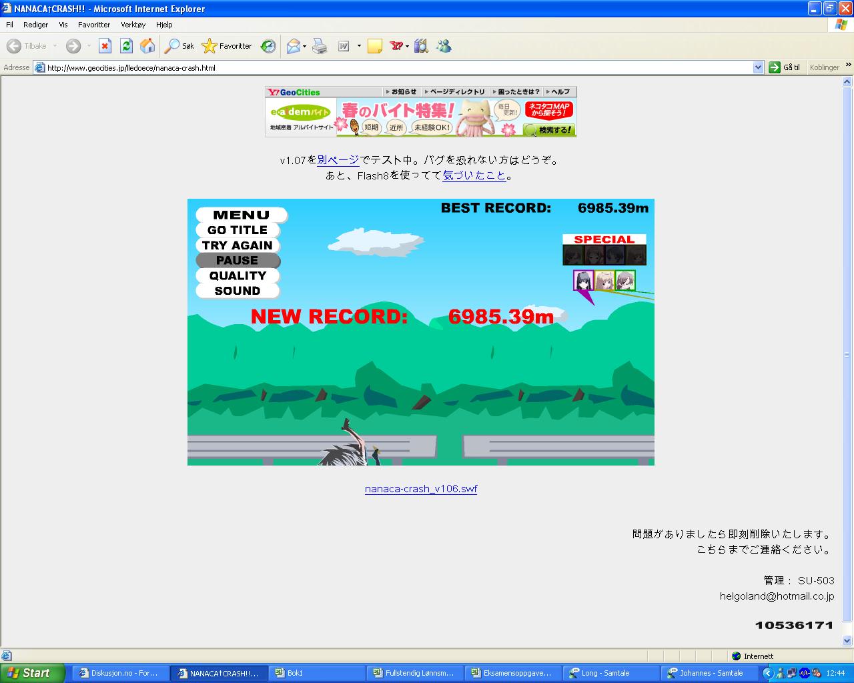Toggle the QUALITY setting in the game
Viewport: 854px width, 683px height.
click(x=238, y=275)
